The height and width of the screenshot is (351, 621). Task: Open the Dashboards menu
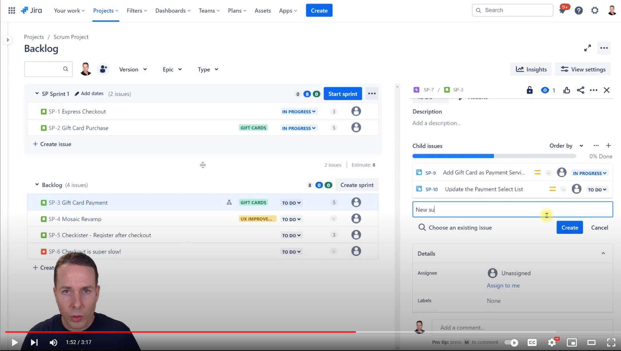(x=173, y=11)
